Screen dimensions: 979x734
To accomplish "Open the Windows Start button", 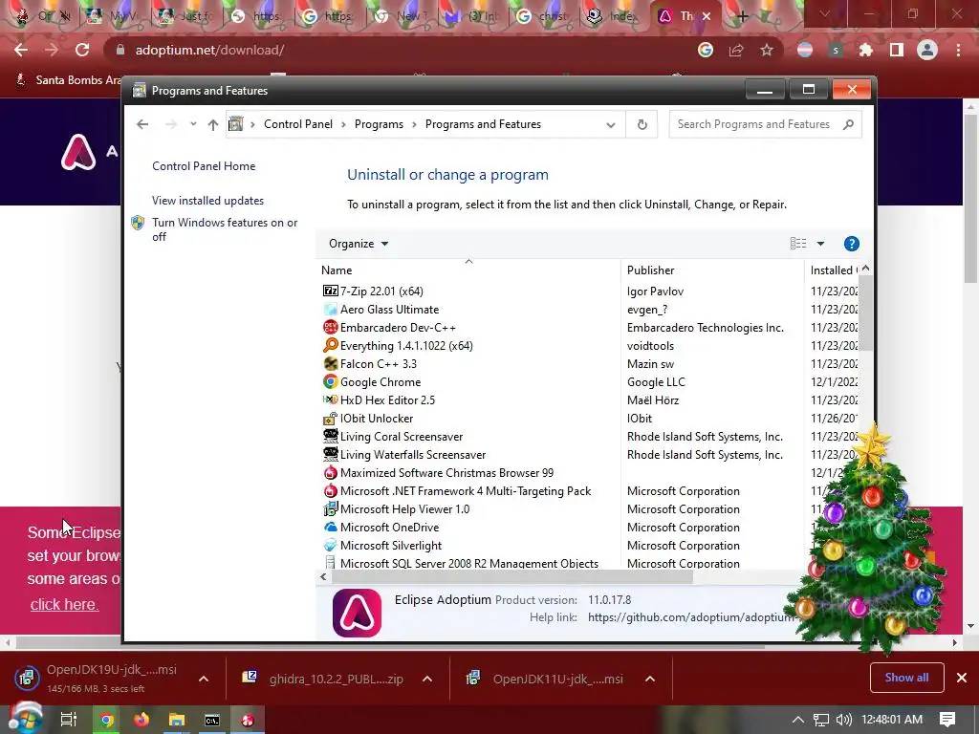I will click(24, 719).
